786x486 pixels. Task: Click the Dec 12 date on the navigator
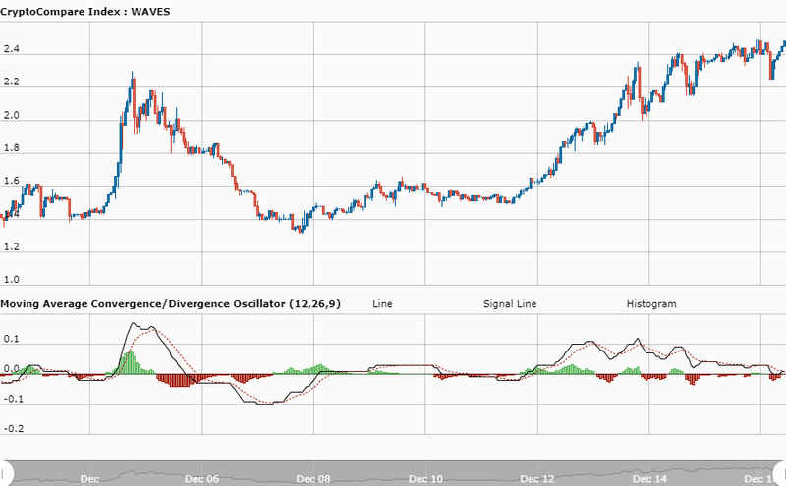(x=538, y=478)
